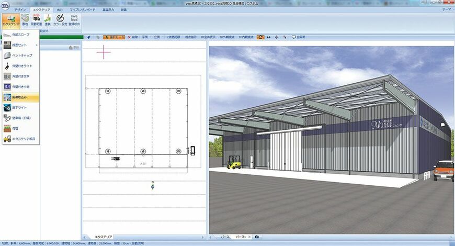Switch to the デザイン ribbon tab
Viewport: 455px width, 246px height.
tap(20, 9)
